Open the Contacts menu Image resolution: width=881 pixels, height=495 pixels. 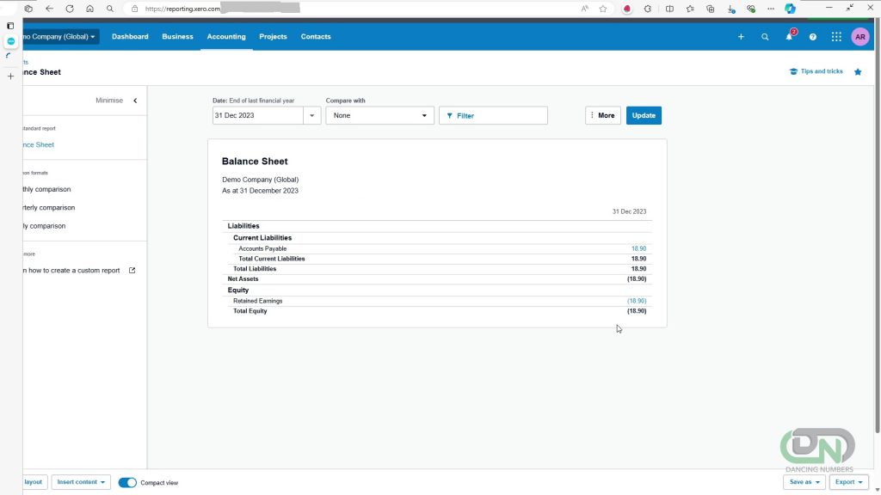316,36
